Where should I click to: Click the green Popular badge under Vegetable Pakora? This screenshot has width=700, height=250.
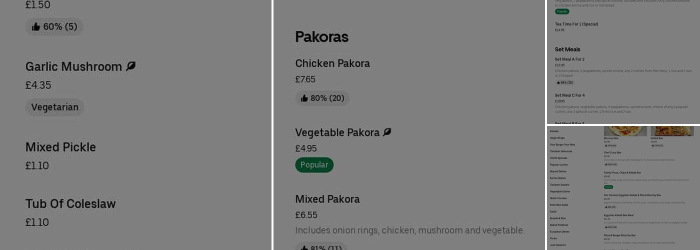(x=314, y=164)
